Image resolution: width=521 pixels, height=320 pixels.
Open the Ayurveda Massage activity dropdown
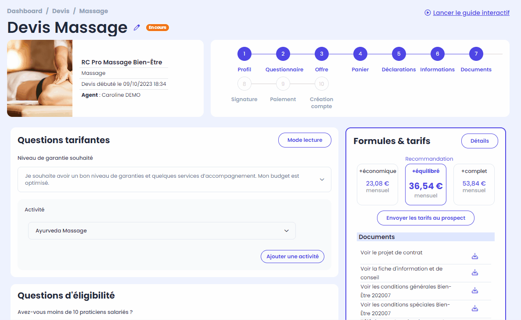(x=162, y=231)
